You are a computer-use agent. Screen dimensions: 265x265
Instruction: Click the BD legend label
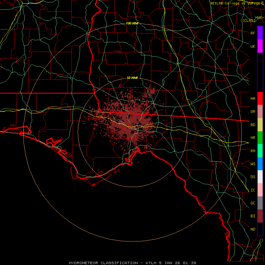(x=253, y=125)
